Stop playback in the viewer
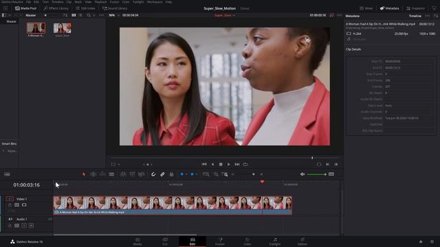The image size is (440, 247). [x=221, y=165]
